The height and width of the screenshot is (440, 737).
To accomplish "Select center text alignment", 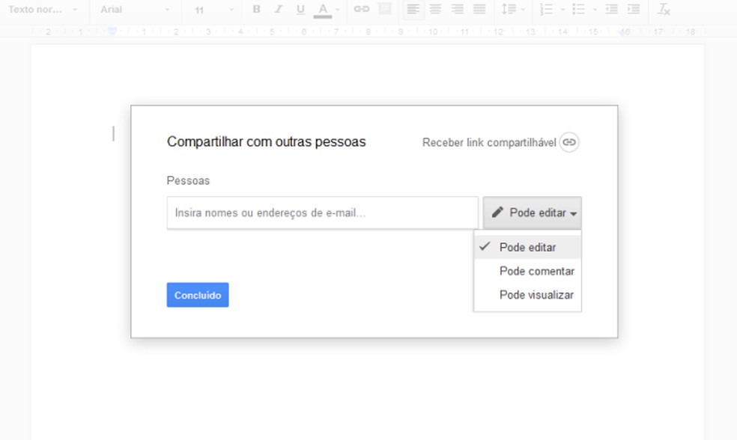I will tap(435, 10).
